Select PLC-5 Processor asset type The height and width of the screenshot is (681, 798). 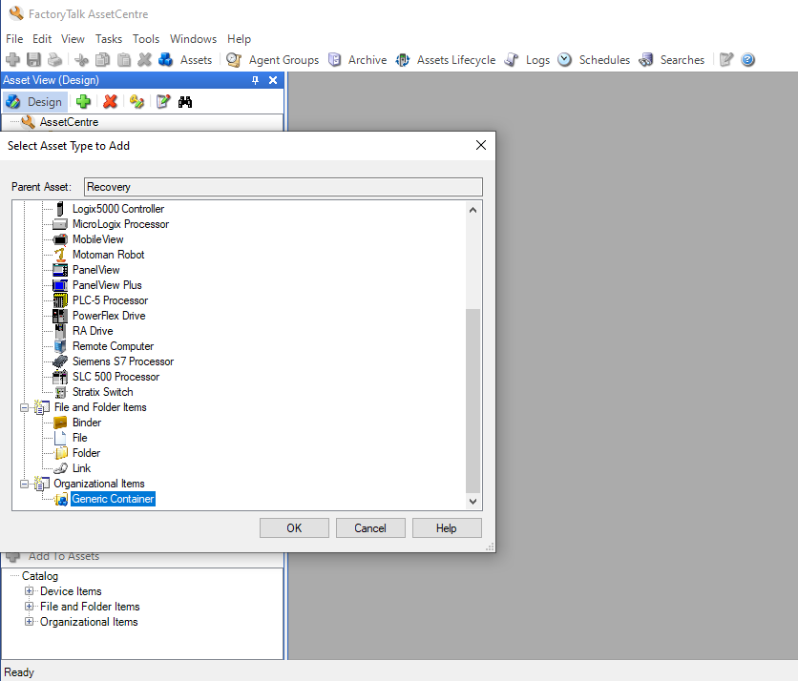pyautogui.click(x=110, y=300)
